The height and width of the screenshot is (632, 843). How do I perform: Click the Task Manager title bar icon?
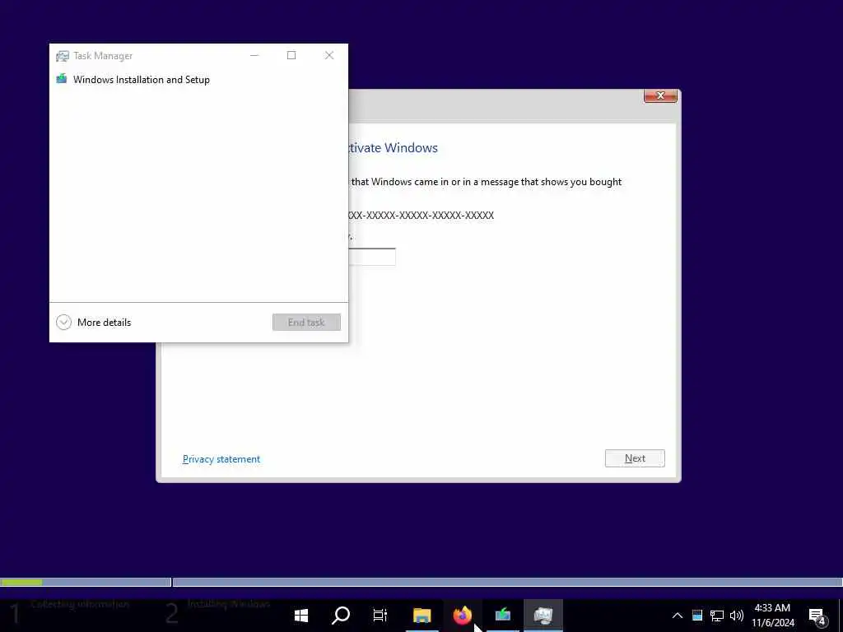point(63,56)
